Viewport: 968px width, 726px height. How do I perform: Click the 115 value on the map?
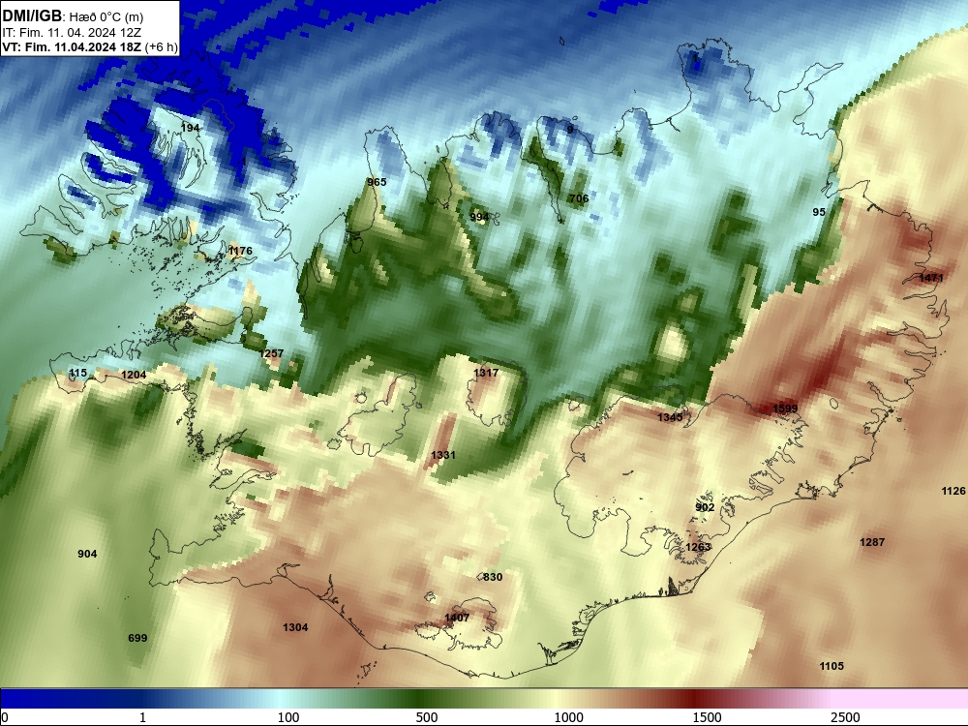click(x=77, y=373)
